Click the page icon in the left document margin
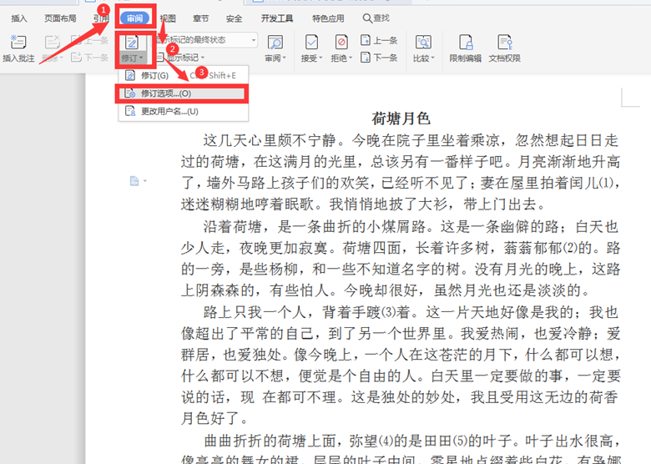 [134, 181]
